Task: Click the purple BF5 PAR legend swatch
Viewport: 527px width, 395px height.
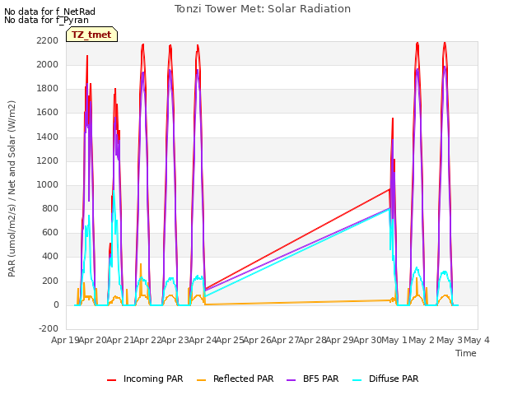Action: 291,380
